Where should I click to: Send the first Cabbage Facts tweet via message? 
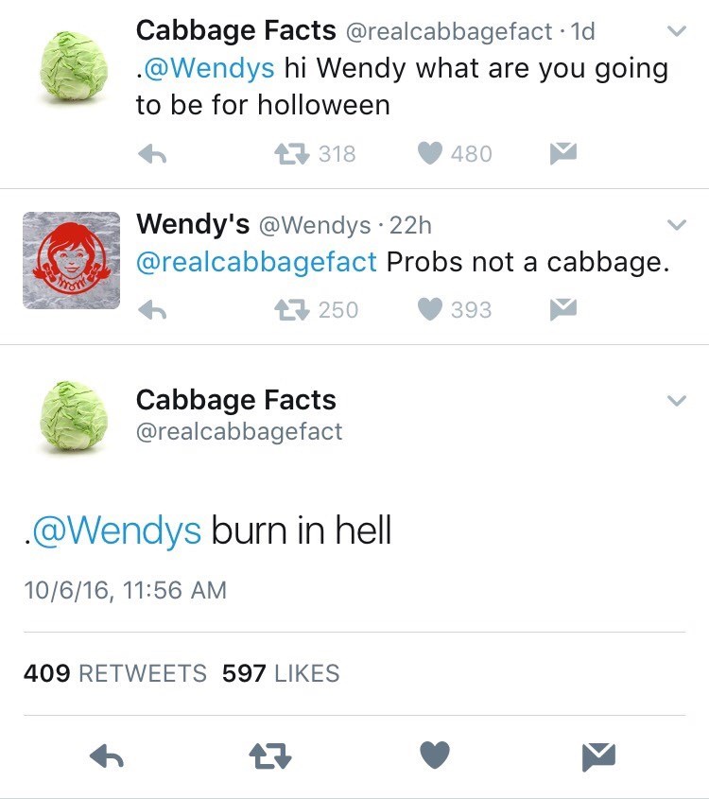563,154
